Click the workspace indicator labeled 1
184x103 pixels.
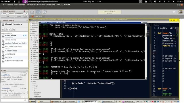pyautogui.click(x=141, y=1)
